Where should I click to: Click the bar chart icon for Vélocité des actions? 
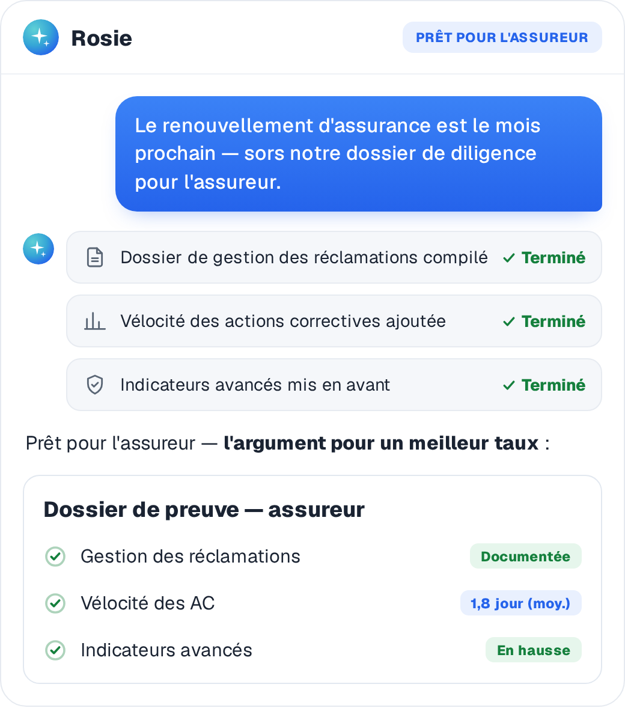[95, 321]
